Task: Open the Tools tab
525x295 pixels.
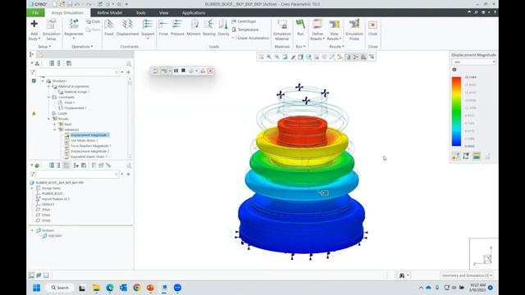Action: point(140,13)
